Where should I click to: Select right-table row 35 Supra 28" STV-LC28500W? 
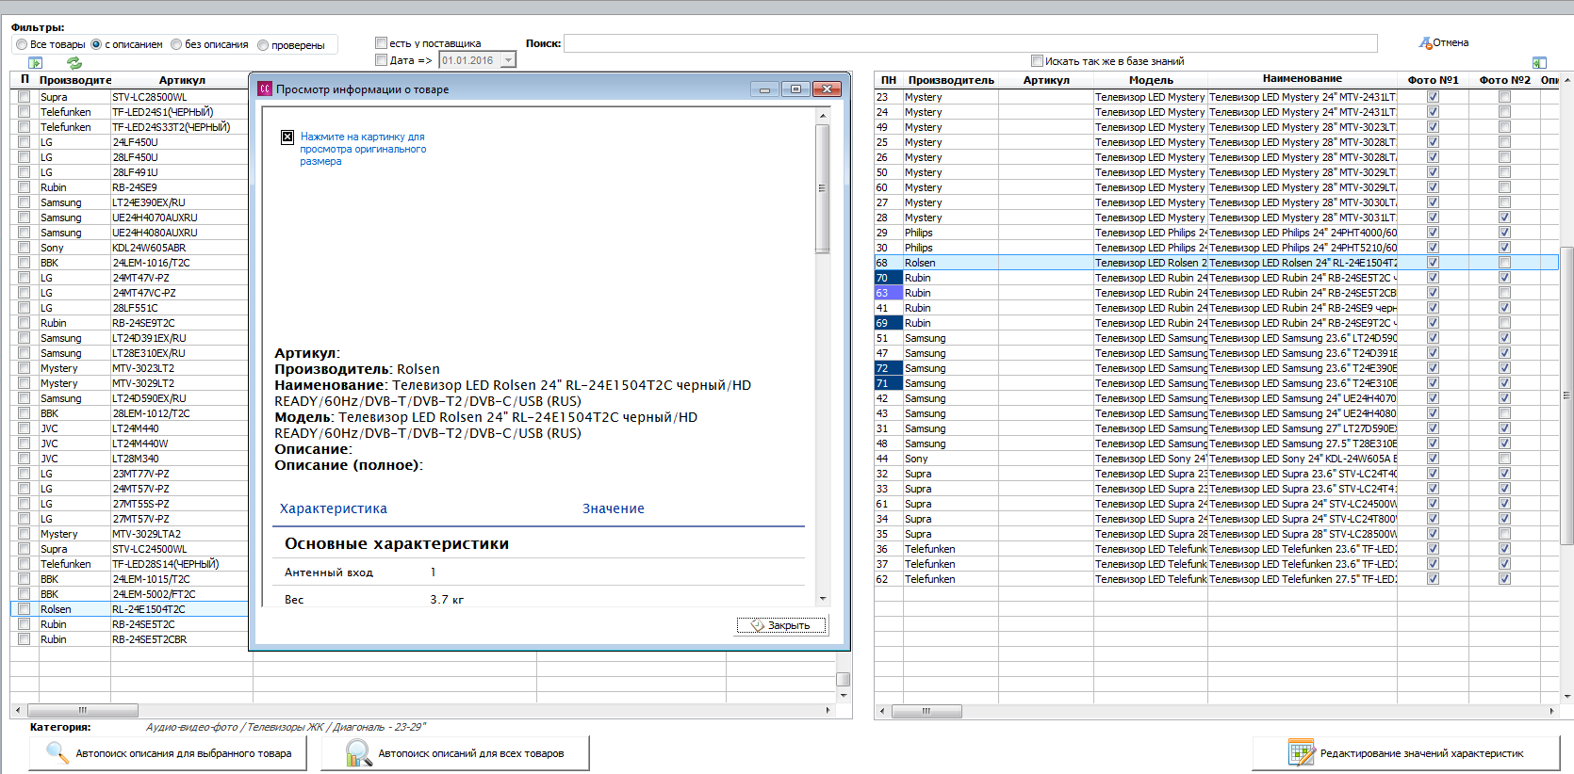click(1216, 534)
